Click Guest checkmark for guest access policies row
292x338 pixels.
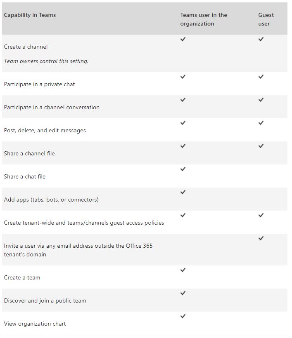(x=261, y=215)
